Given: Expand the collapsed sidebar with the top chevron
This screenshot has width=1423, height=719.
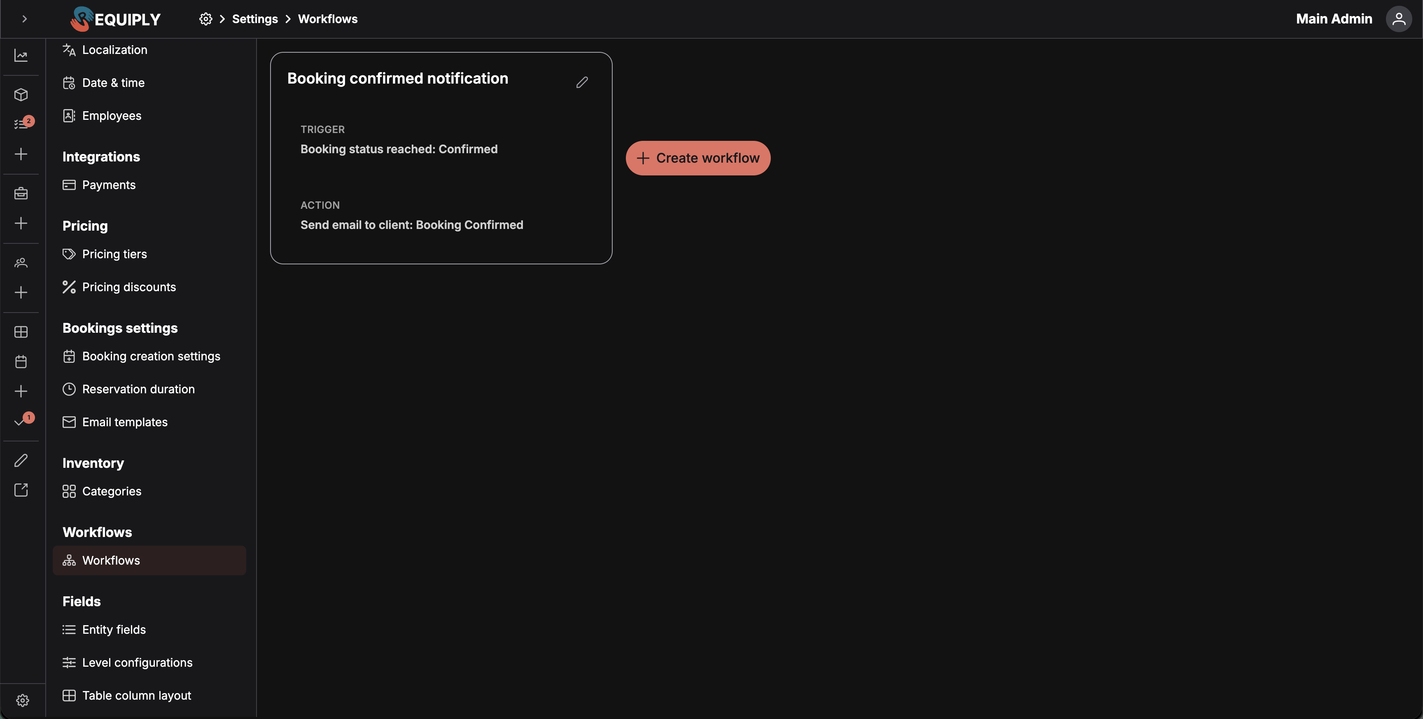Looking at the screenshot, I should coord(24,19).
